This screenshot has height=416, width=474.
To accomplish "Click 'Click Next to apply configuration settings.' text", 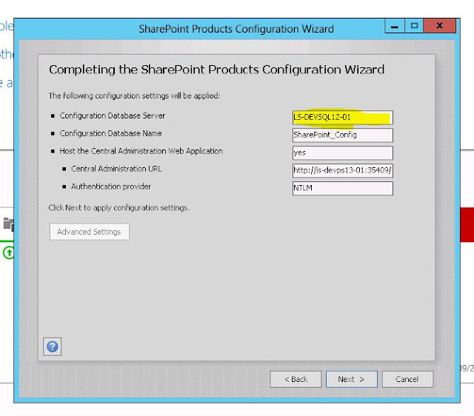I will pyautogui.click(x=118, y=208).
